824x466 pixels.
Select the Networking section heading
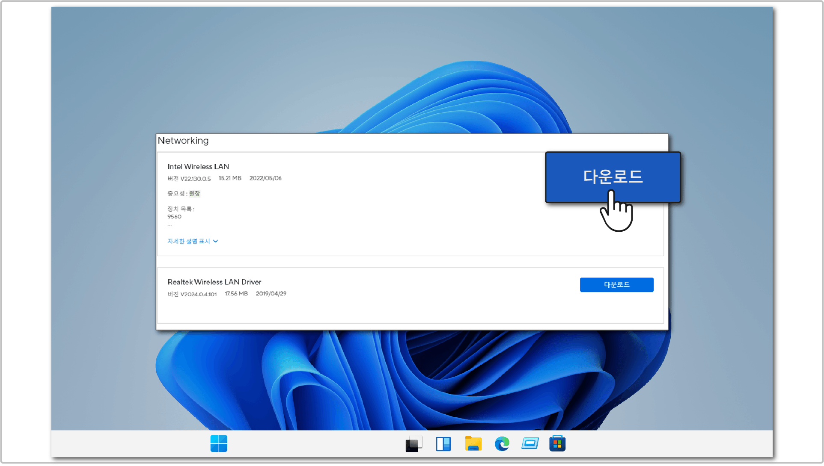coord(183,141)
